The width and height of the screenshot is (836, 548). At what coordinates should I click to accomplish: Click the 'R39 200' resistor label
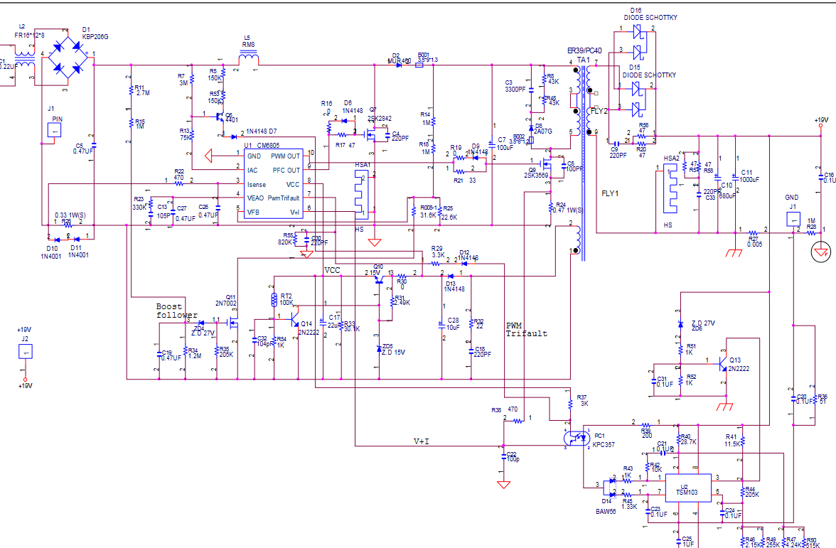[x=646, y=433]
